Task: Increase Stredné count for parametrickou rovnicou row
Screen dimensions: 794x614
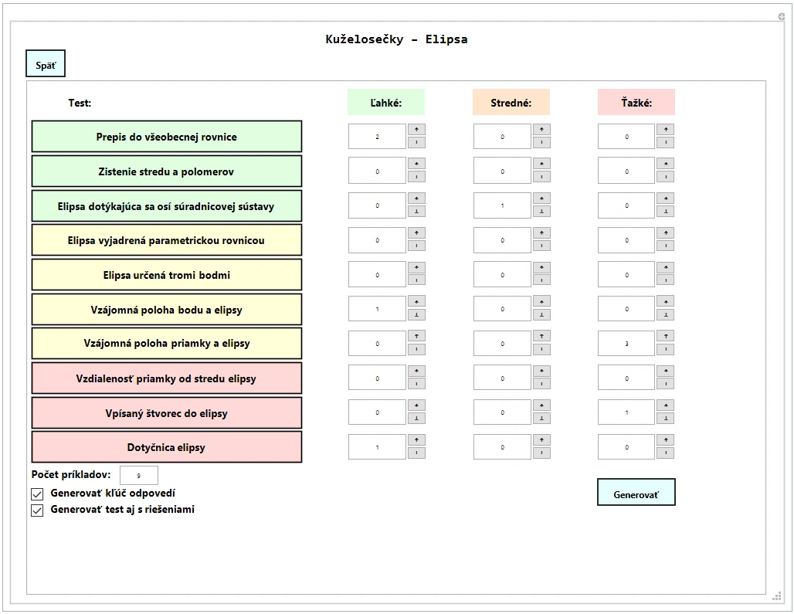Action: click(541, 232)
